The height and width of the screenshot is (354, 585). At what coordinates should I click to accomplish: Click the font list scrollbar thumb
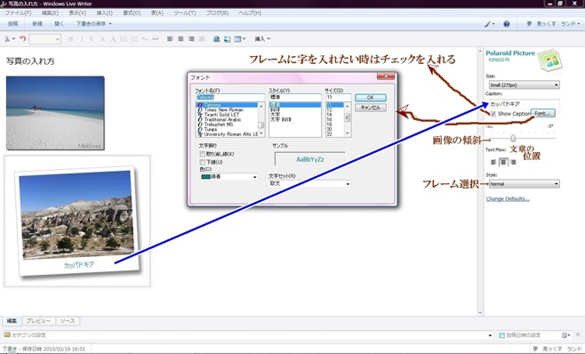[x=261, y=125]
